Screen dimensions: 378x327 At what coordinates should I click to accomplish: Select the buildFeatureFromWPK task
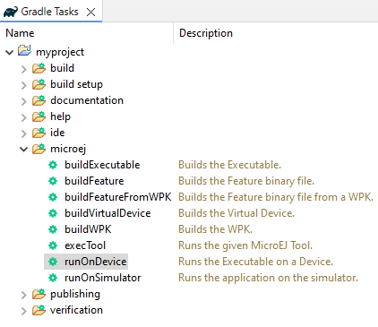point(118,197)
